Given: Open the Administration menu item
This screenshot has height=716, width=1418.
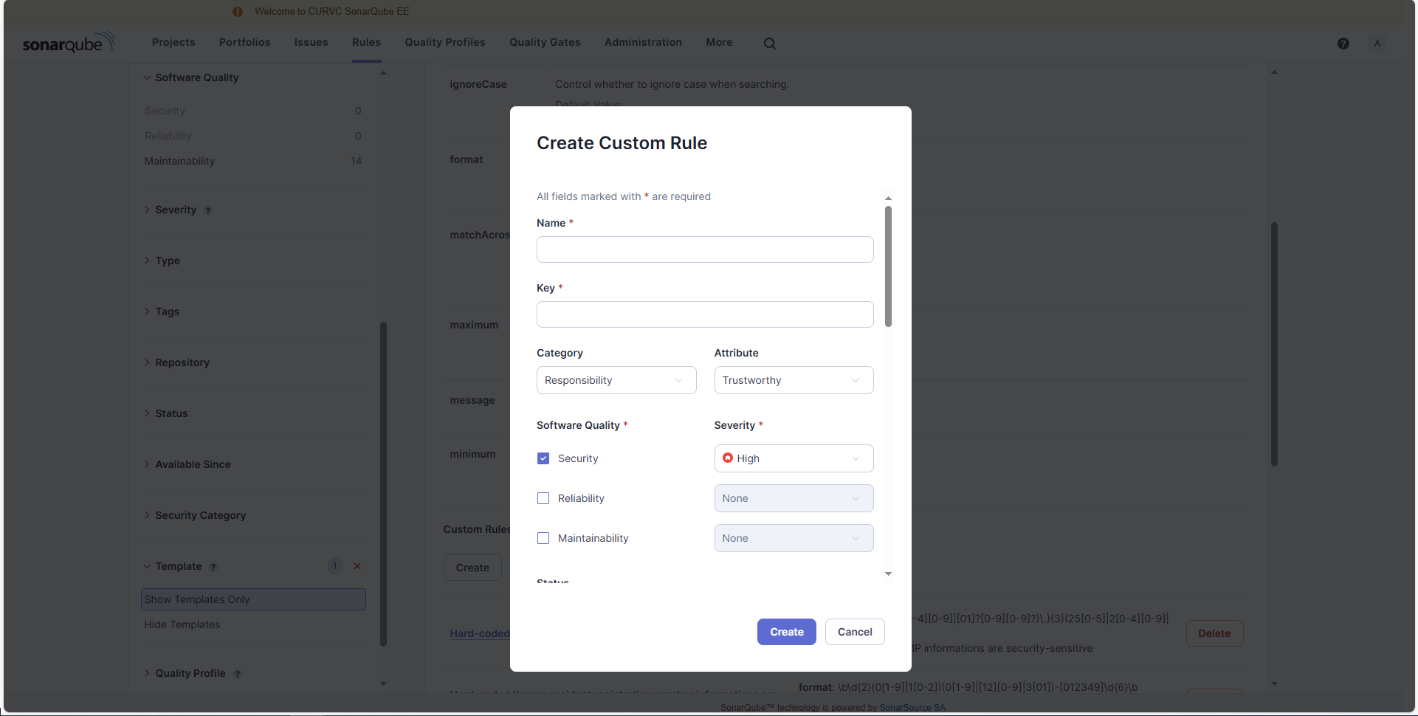Looking at the screenshot, I should [x=642, y=42].
